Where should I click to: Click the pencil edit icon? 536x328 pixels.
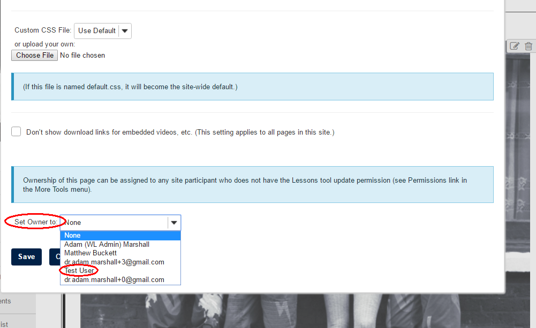coord(515,46)
